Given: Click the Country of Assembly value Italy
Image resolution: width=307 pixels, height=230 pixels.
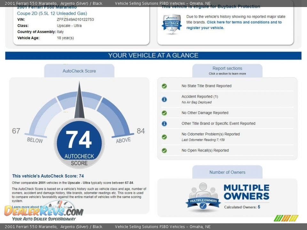Looking at the screenshot, I should (x=60, y=32).
